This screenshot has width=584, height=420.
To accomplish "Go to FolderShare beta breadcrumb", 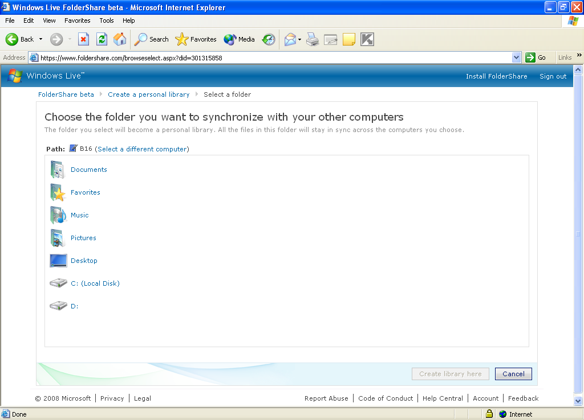I will click(66, 94).
